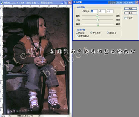Screen dimensions: 139x117
Task: Focus the second level field showing -2
Action: pos(102,11)
